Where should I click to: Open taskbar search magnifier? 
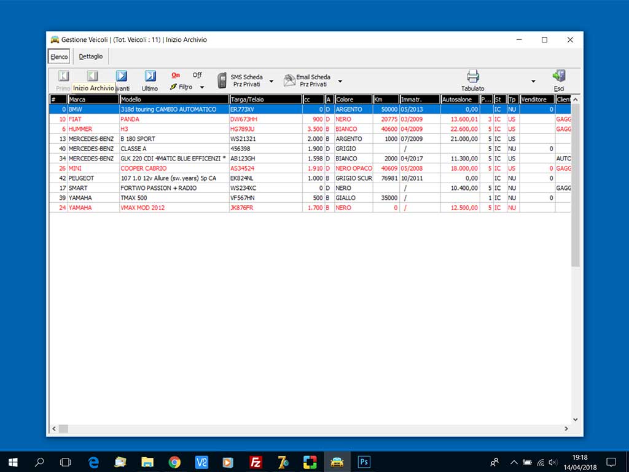pos(39,462)
